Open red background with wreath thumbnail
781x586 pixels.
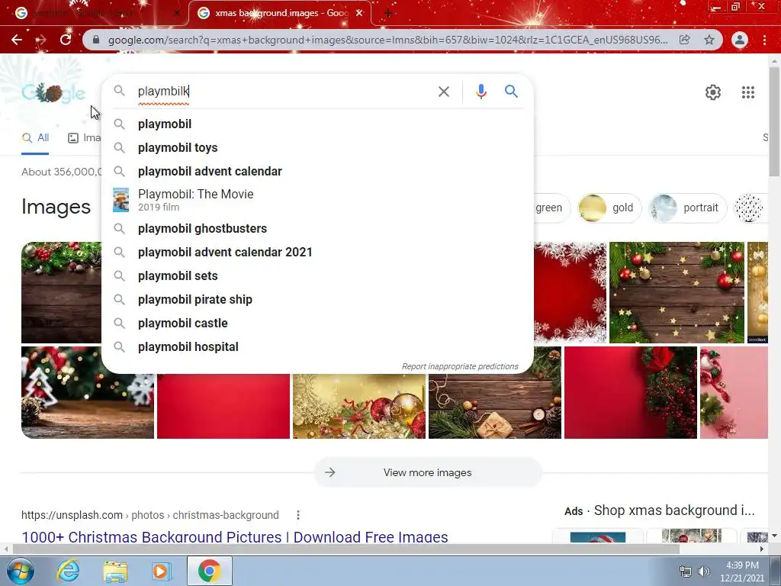[x=630, y=393]
